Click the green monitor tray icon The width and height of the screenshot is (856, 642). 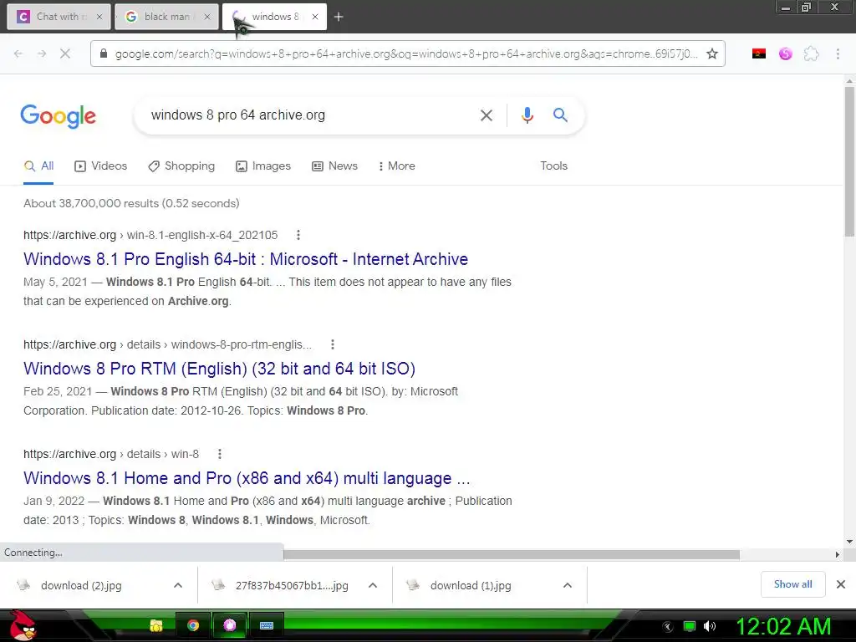pos(690,626)
